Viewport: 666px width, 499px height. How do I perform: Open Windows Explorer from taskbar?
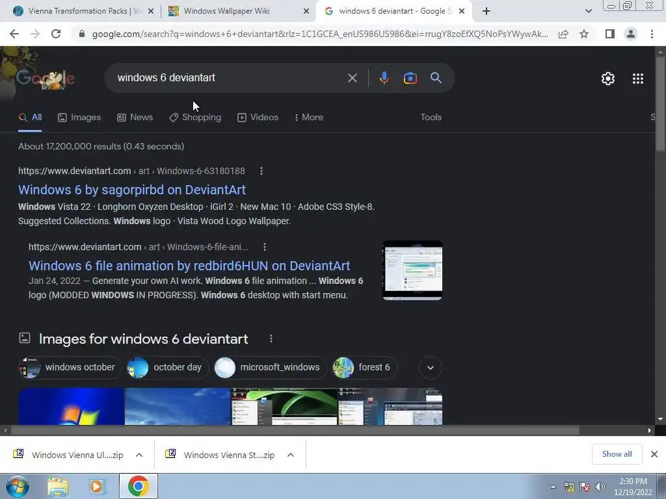[58, 486]
